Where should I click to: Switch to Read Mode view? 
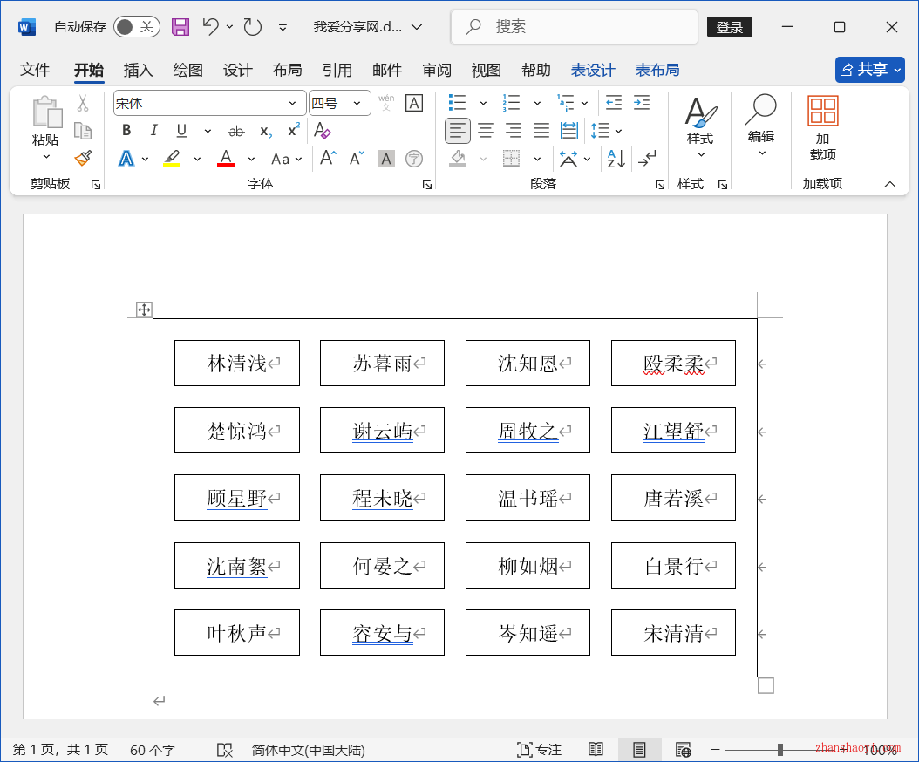[x=596, y=750]
